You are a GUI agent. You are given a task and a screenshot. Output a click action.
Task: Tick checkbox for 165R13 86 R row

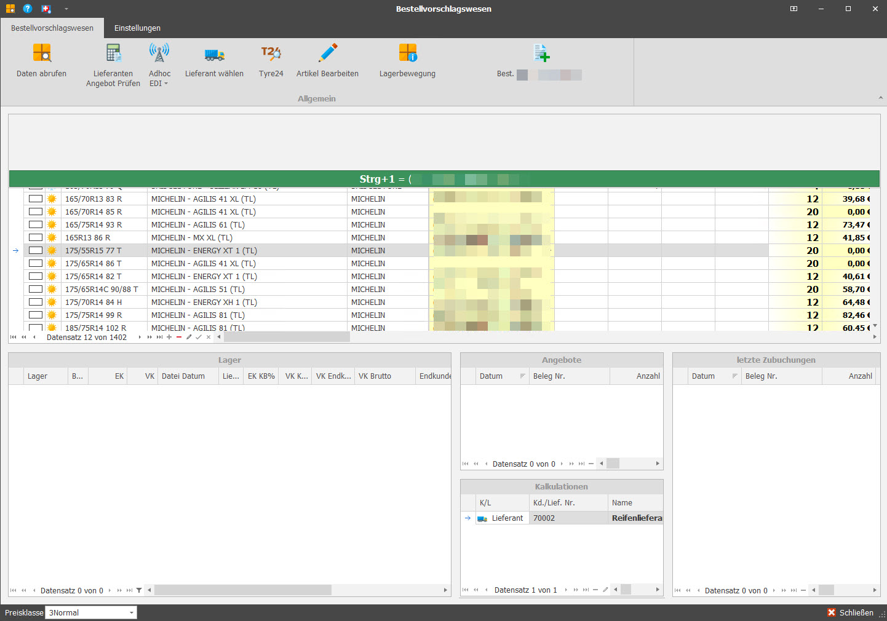[36, 237]
